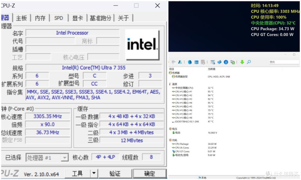The width and height of the screenshot is (301, 180).
Task: Select the 电压 group heading
Action: click(x=173, y=129)
